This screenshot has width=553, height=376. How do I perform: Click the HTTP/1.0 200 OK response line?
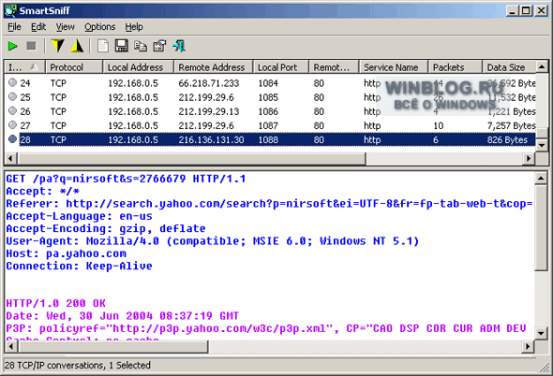pyautogui.click(x=55, y=303)
